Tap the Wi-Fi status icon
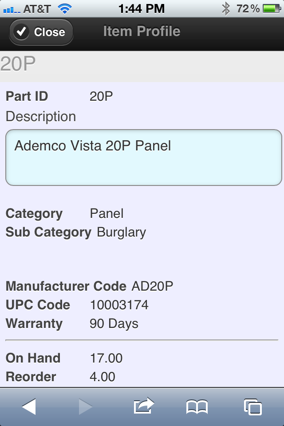This screenshot has width=284, height=426. tap(65, 9)
